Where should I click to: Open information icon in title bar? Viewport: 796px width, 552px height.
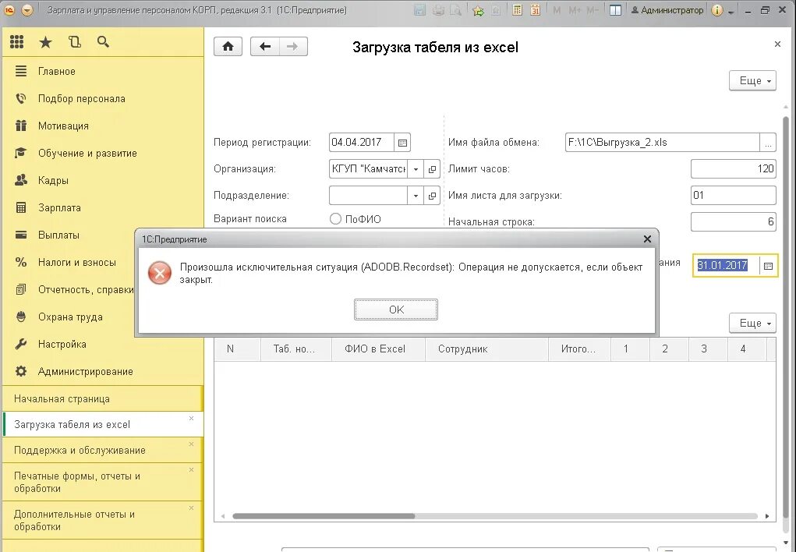coord(716,10)
